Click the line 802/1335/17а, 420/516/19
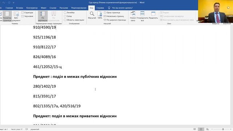The image size is (233, 131). (57, 106)
